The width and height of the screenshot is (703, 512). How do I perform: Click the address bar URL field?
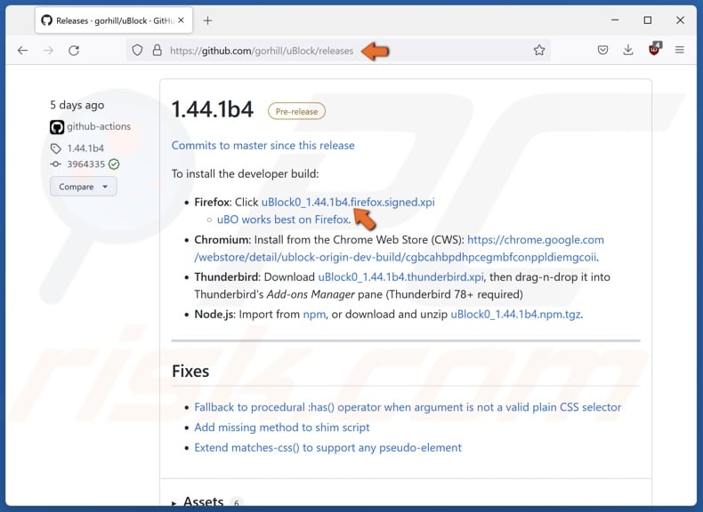click(x=338, y=51)
